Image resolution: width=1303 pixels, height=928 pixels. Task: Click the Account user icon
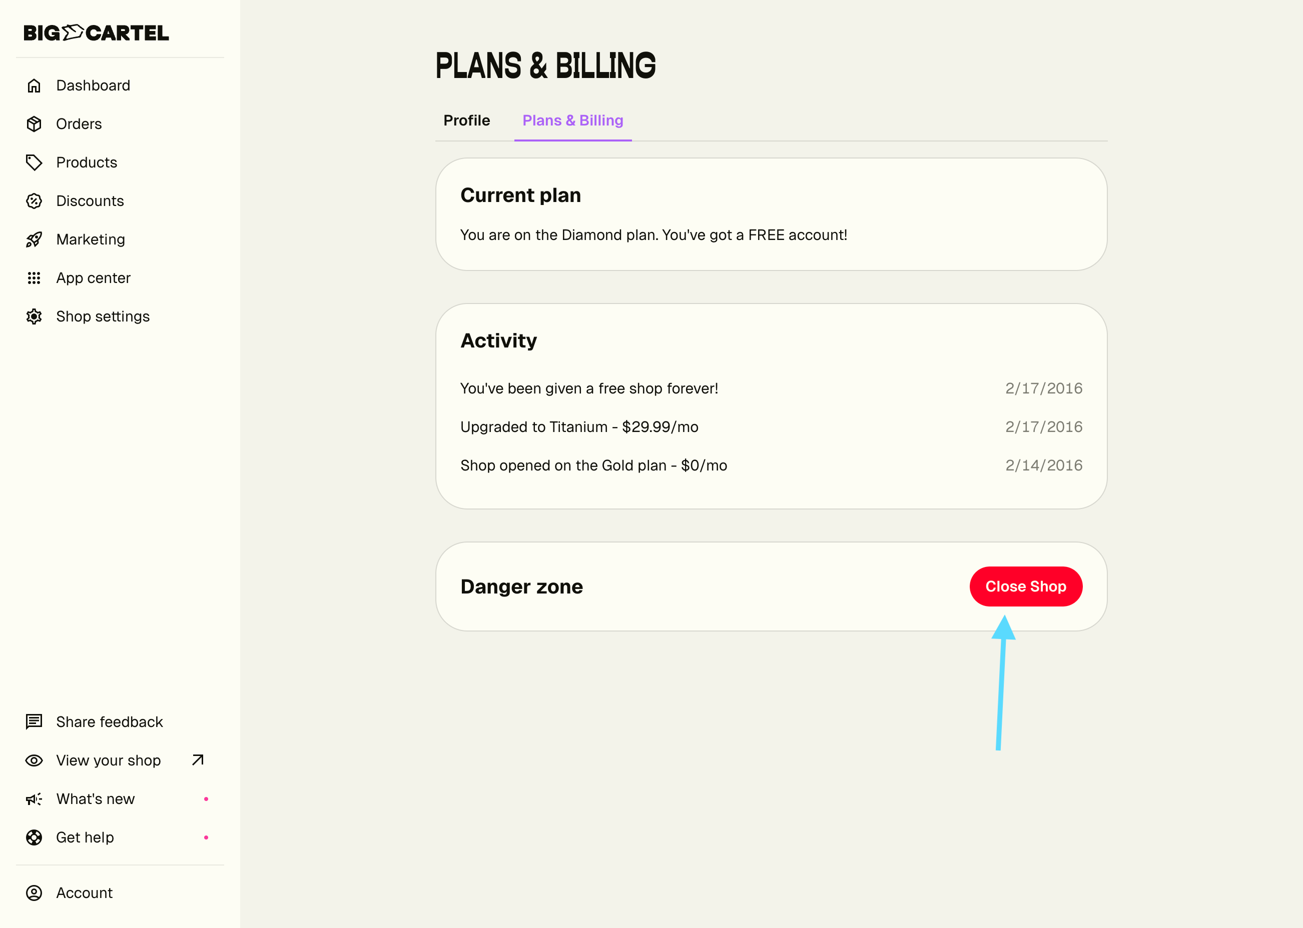pyautogui.click(x=35, y=893)
